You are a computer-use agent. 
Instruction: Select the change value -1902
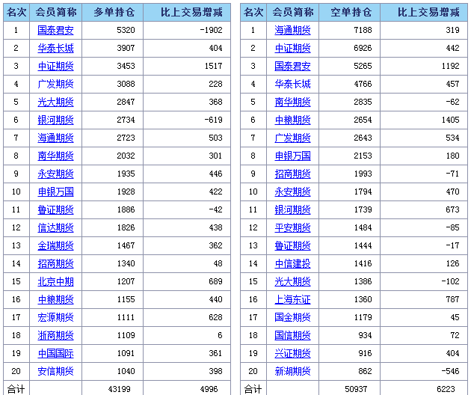(x=211, y=30)
